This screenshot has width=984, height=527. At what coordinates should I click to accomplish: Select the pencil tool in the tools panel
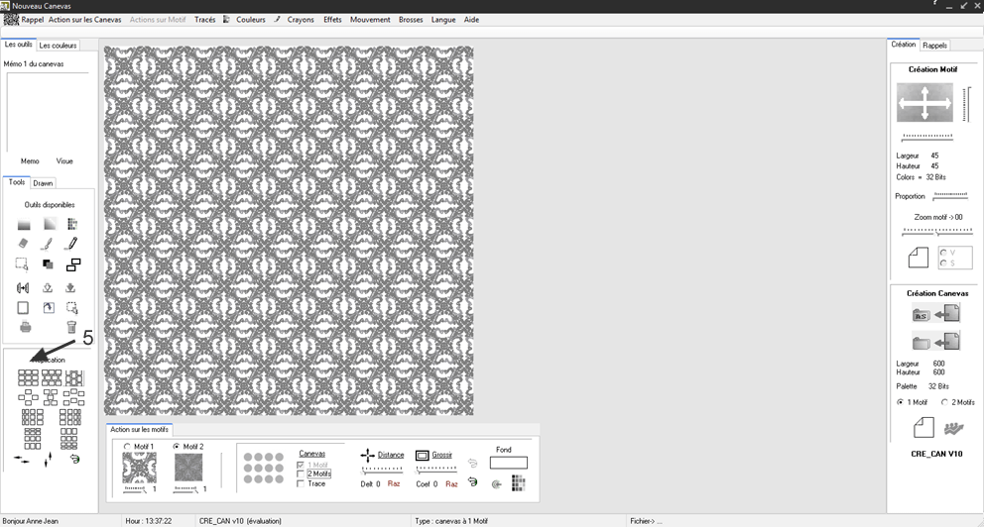[x=70, y=244]
